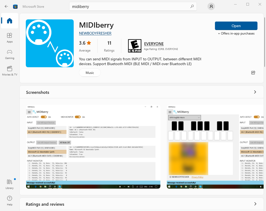Click the back arrow in title bar
The height and width of the screenshot is (211, 266).
[x=6, y=6]
